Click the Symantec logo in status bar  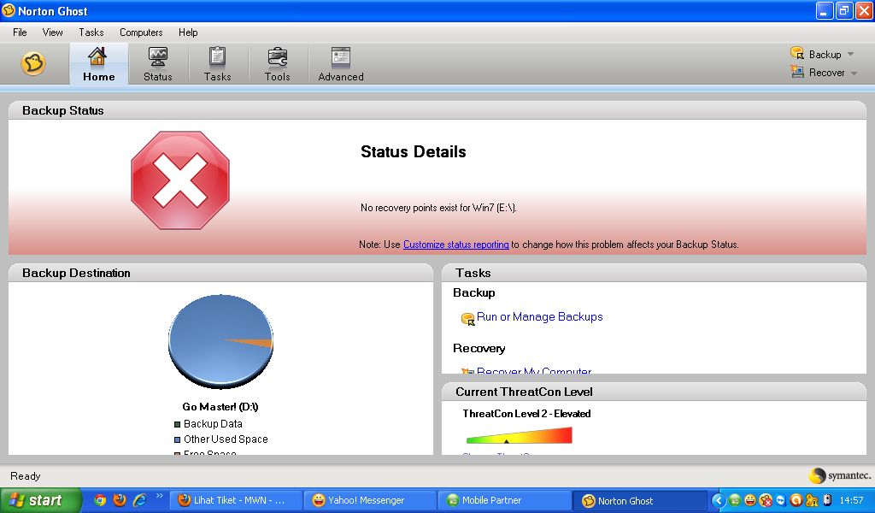840,475
